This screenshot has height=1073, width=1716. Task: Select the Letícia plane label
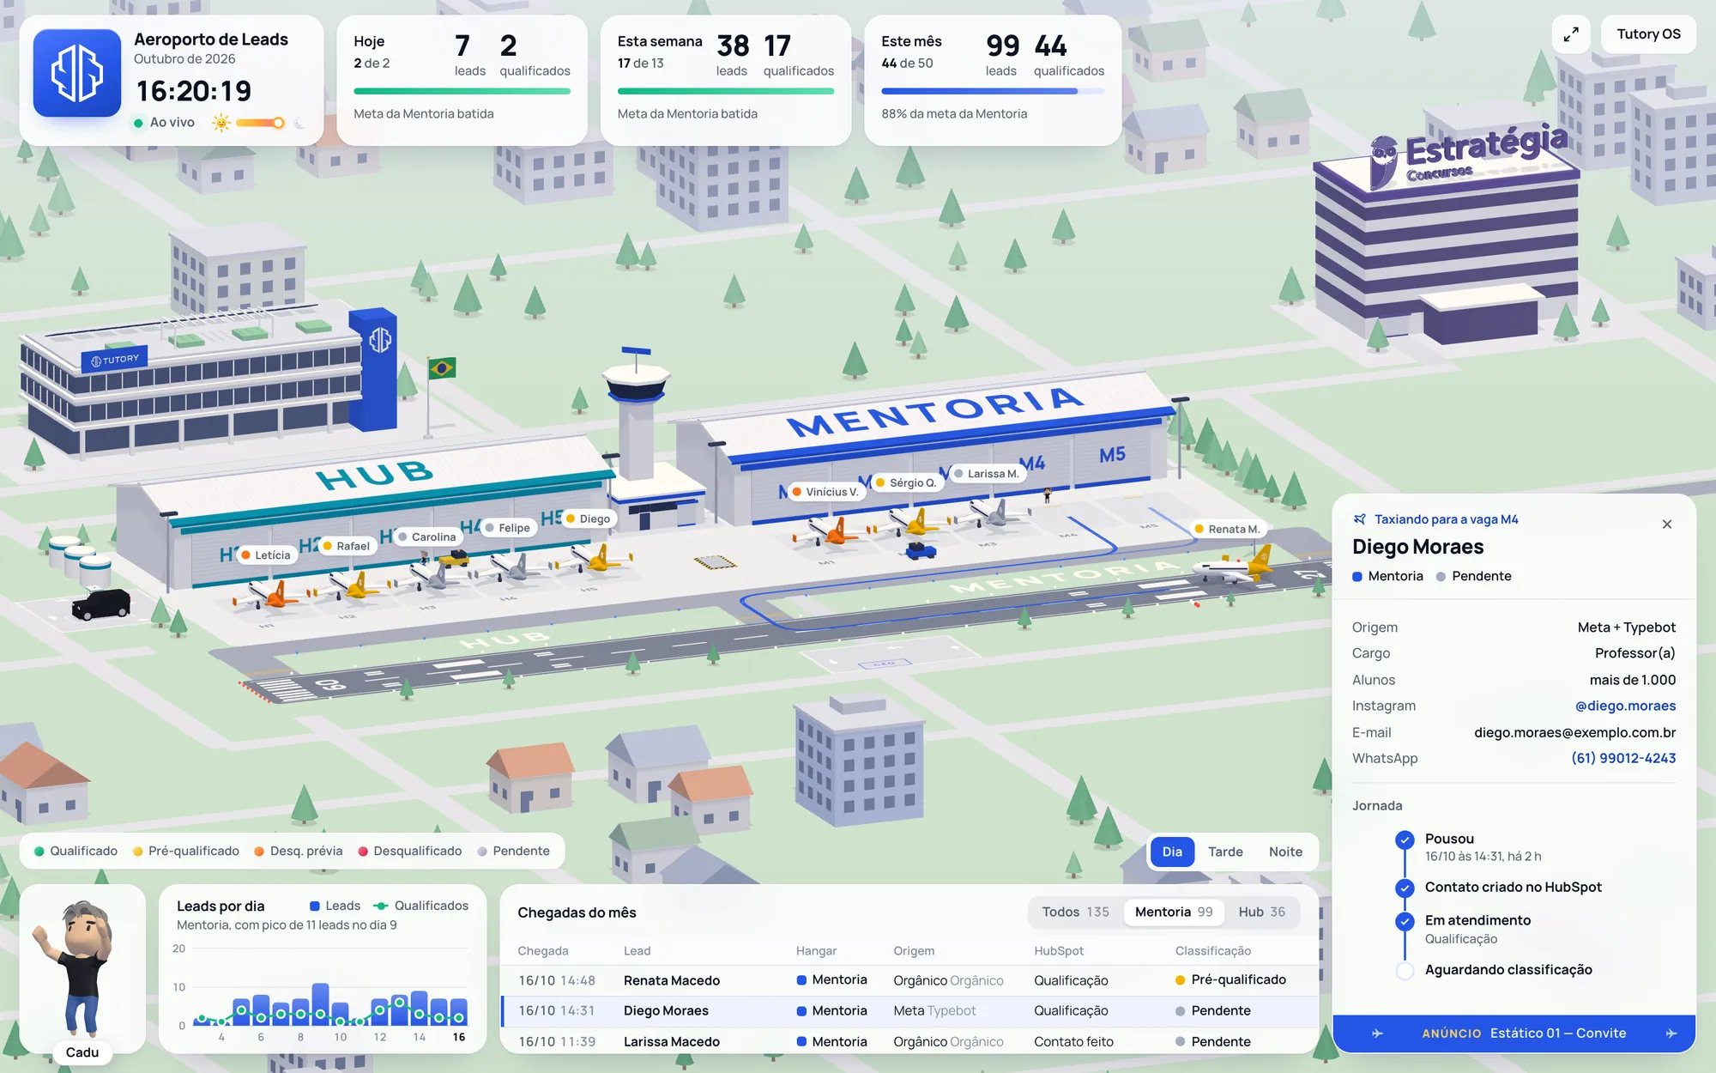point(265,555)
